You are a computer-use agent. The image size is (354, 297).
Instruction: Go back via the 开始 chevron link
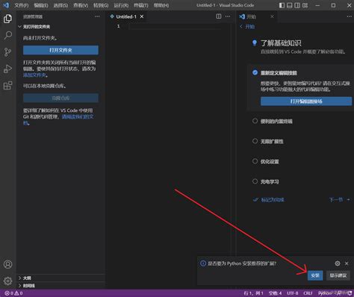point(246,27)
